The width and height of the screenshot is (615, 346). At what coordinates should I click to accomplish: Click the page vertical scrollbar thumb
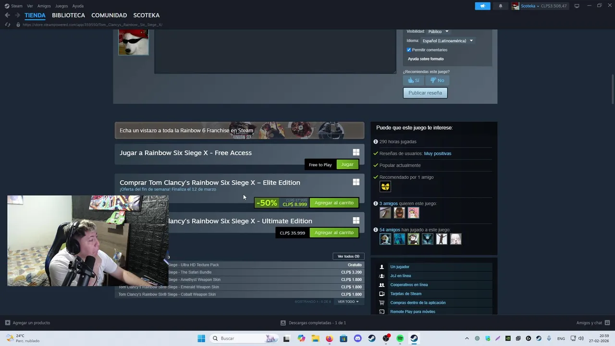(x=613, y=89)
